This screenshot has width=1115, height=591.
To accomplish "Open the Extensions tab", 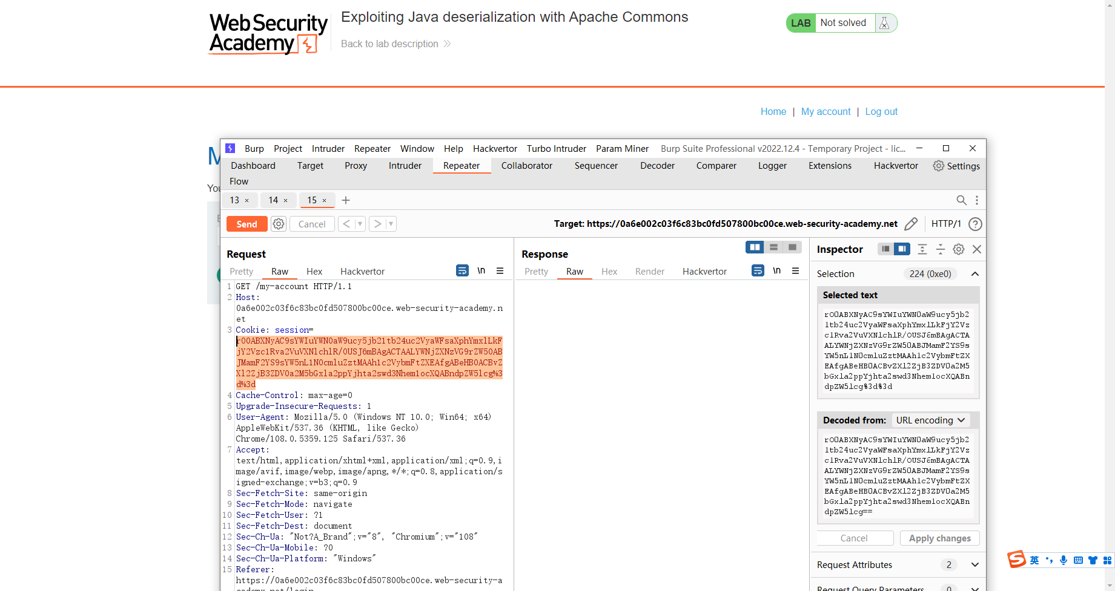I will (x=830, y=165).
